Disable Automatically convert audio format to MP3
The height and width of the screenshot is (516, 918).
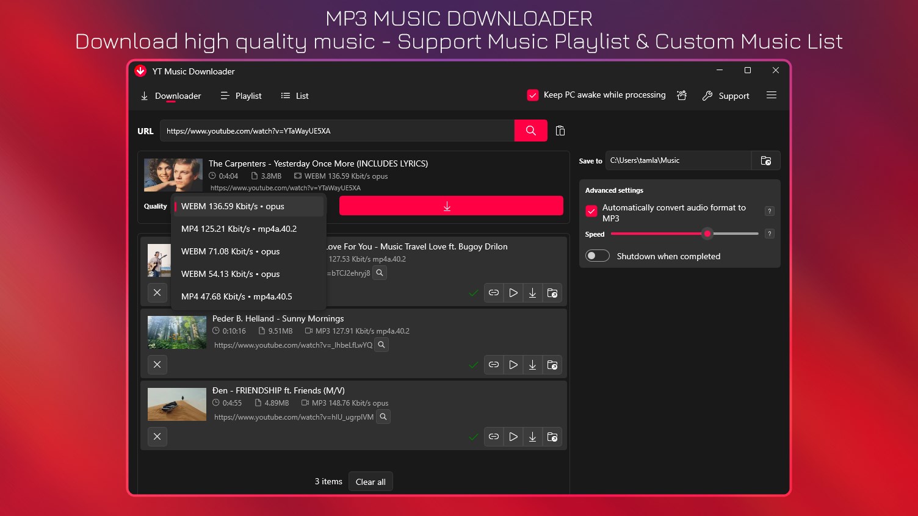[x=591, y=211]
